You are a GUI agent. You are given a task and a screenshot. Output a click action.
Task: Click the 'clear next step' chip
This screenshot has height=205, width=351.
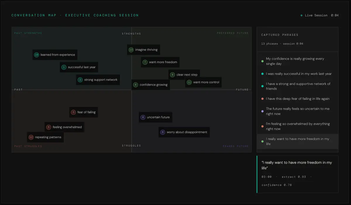click(184, 75)
